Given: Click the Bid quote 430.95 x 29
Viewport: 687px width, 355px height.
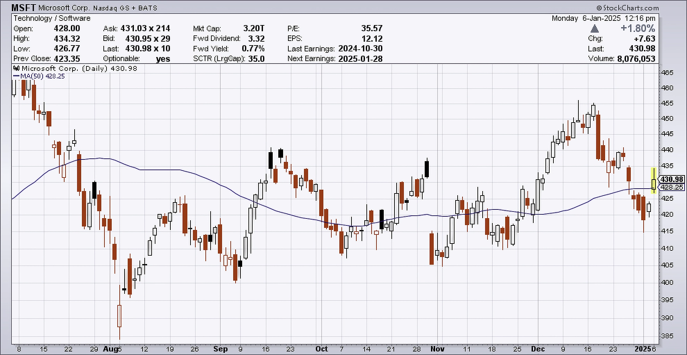Looking at the screenshot, I should coord(148,39).
